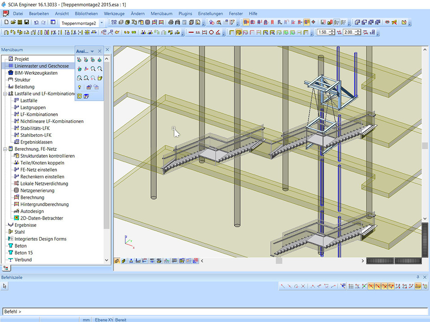Click the Print icon in main toolbar
Screen dimensions: 430x322
click(171, 22)
